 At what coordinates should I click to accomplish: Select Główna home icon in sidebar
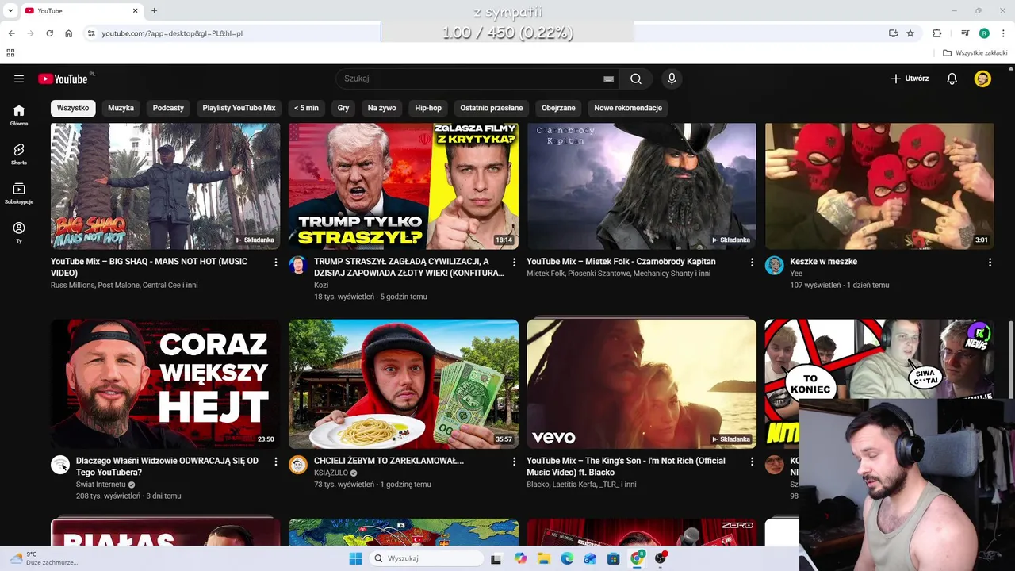[x=19, y=115]
